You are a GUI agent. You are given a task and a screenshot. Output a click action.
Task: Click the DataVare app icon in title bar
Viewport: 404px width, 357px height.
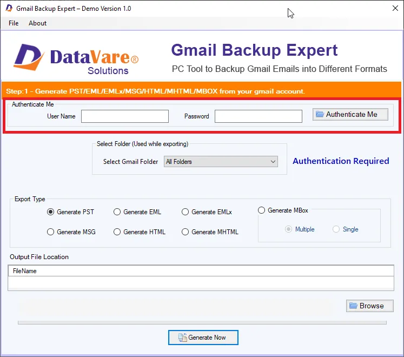[9, 8]
